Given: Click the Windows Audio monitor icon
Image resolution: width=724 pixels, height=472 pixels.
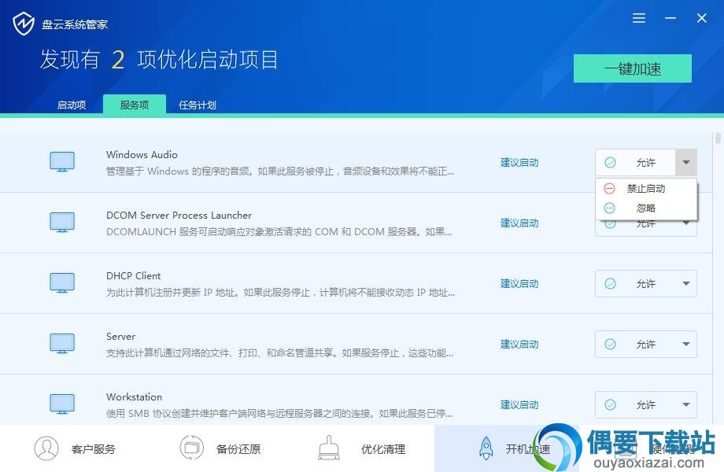Looking at the screenshot, I should [62, 162].
